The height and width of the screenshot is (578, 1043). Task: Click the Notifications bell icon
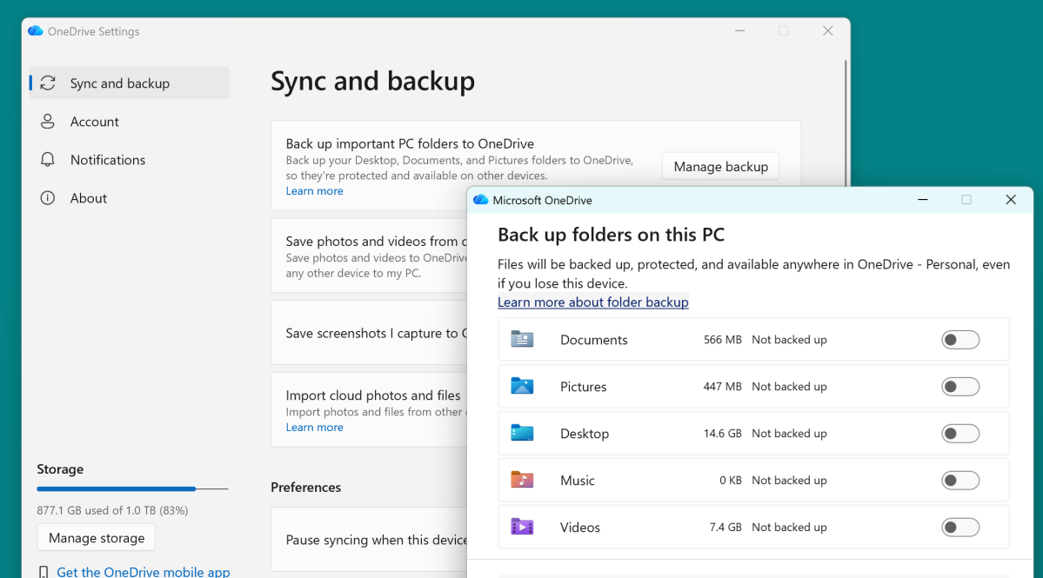47,159
